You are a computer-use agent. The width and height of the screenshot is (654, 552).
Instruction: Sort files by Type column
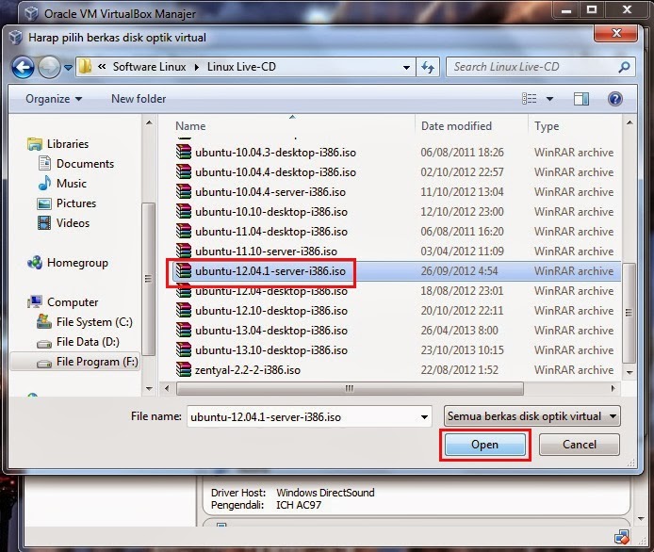547,126
